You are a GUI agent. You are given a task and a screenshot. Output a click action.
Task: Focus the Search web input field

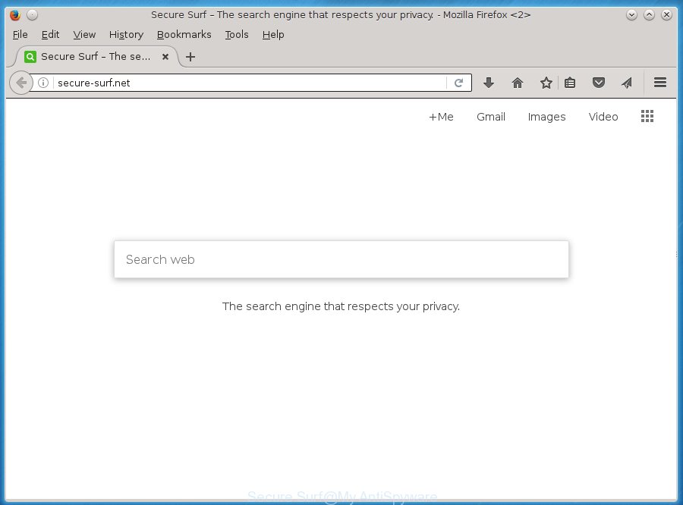pos(341,259)
